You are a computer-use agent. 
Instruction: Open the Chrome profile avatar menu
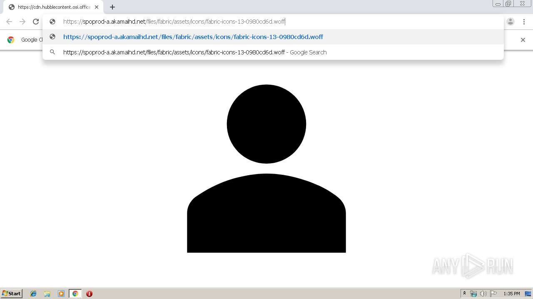[511, 22]
